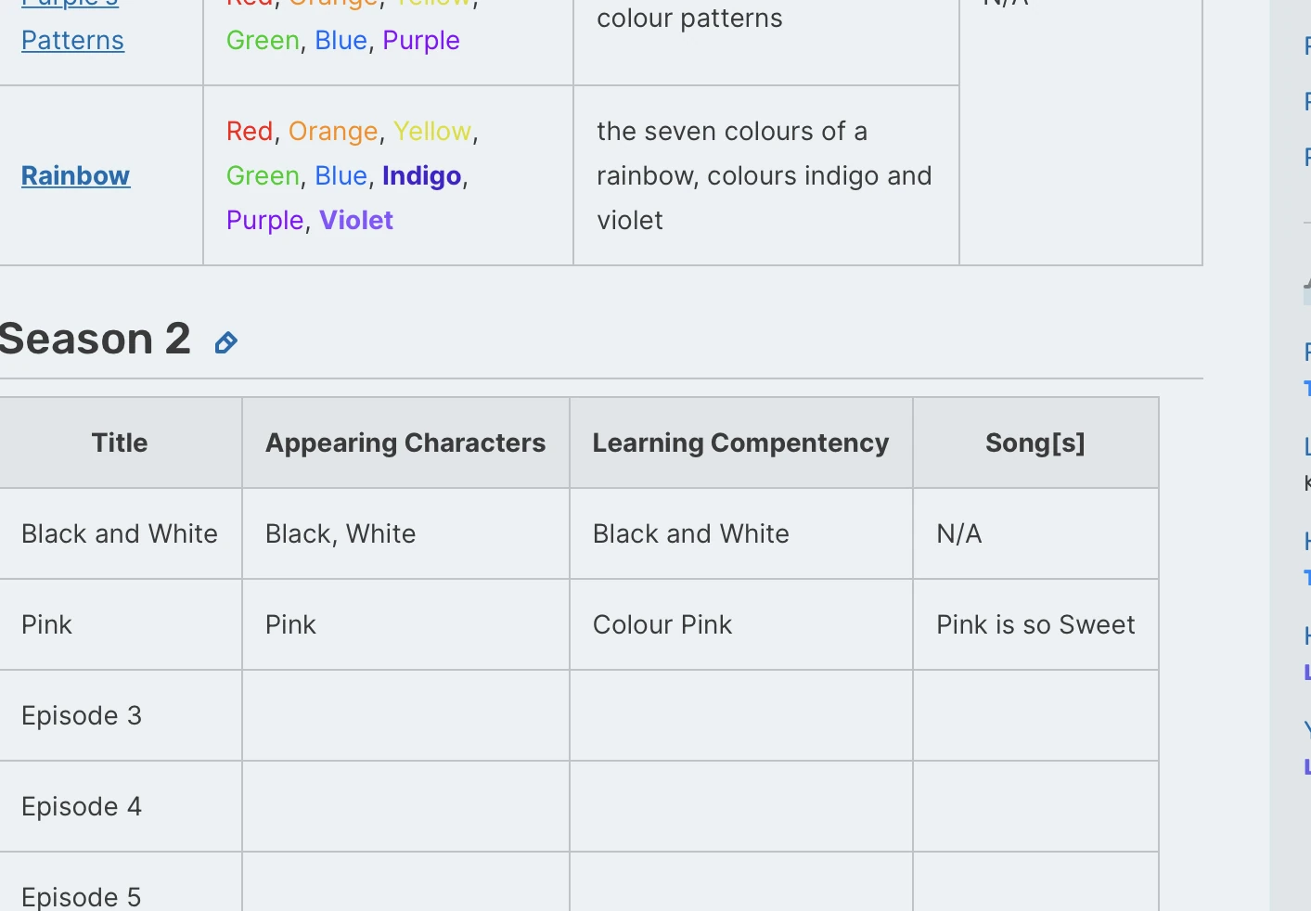1311x911 pixels.
Task: Click the Black and White episode title cell
Action: pyautogui.click(x=119, y=533)
